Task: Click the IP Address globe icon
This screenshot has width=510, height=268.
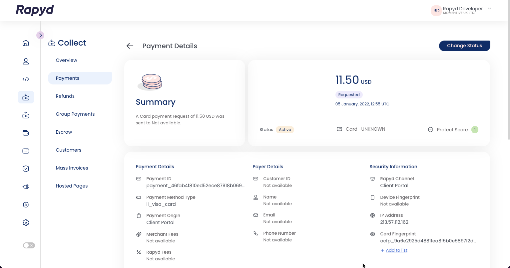Action: pyautogui.click(x=372, y=215)
